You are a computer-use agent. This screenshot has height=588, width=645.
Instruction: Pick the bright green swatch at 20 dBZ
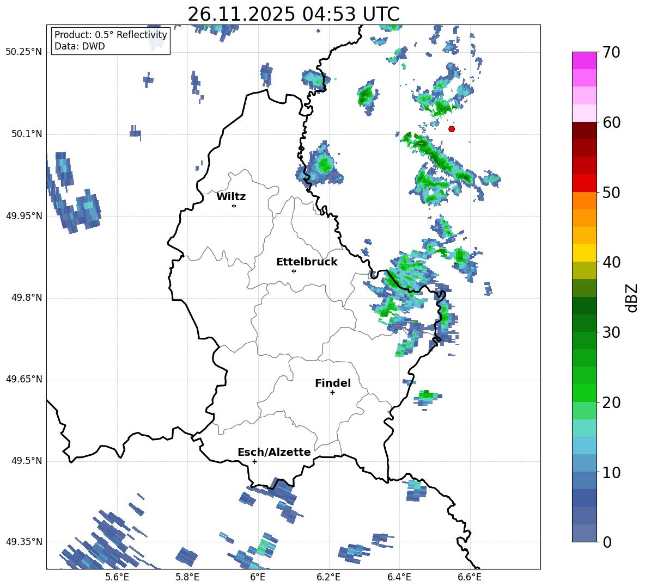coord(584,393)
